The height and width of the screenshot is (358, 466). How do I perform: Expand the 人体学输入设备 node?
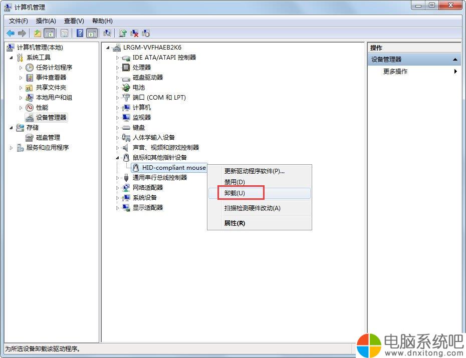click(117, 138)
